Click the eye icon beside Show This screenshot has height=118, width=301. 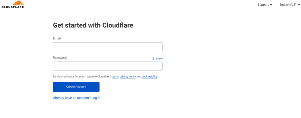coord(154,58)
